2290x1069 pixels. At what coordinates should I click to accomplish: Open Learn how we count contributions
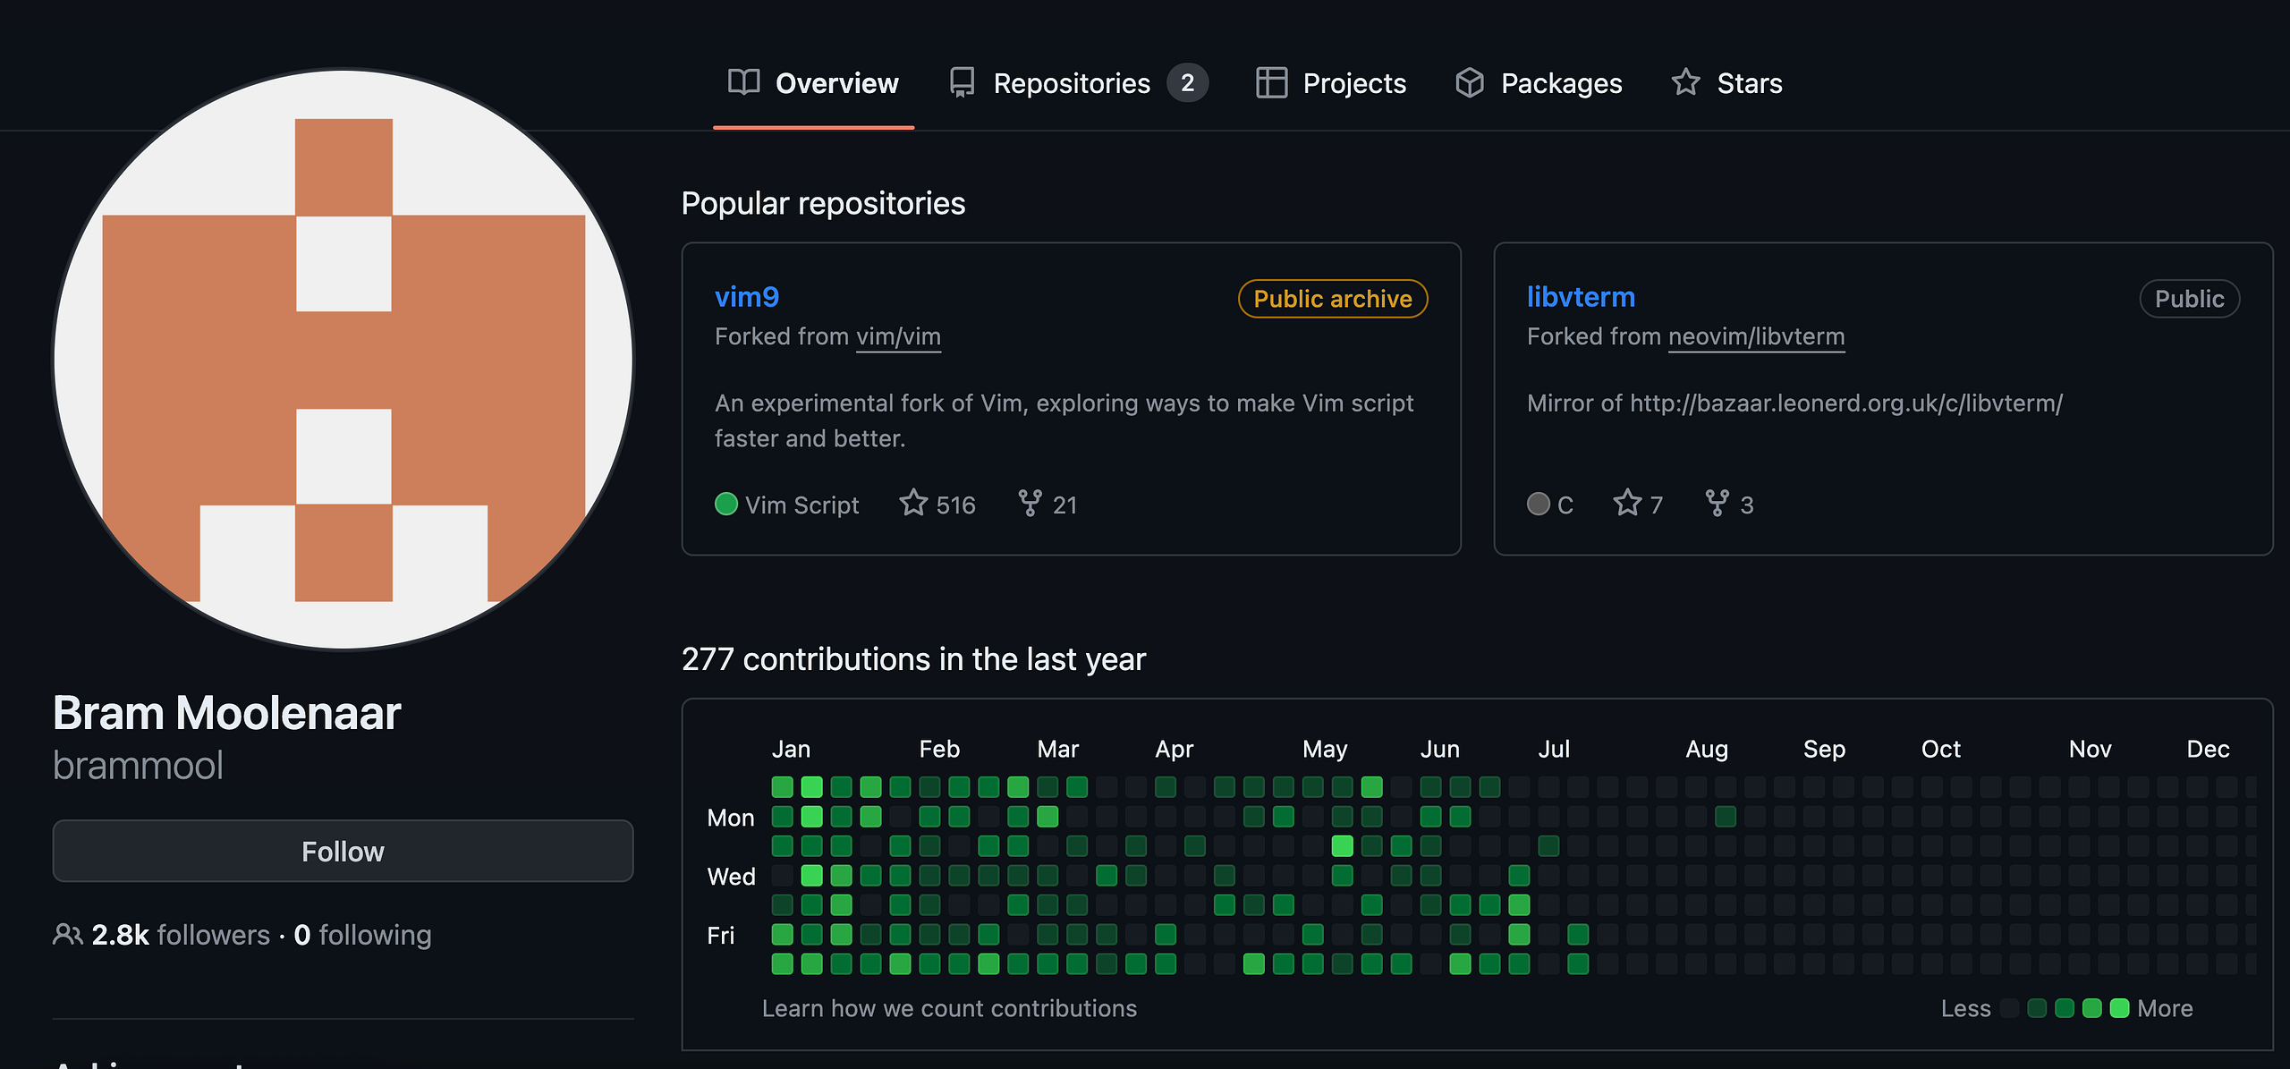point(949,1008)
